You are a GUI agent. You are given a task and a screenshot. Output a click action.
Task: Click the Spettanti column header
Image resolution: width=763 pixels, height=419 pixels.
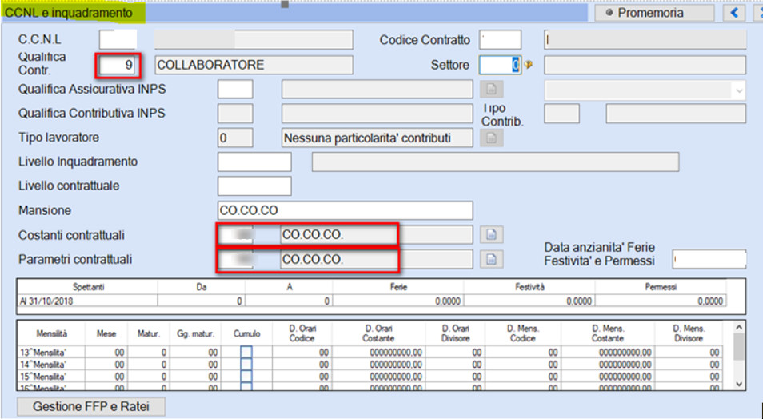point(88,287)
